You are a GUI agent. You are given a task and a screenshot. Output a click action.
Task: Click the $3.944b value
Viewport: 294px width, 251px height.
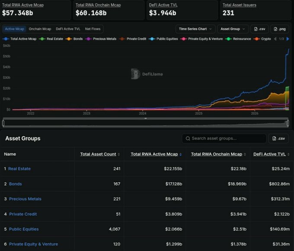pos(163,13)
